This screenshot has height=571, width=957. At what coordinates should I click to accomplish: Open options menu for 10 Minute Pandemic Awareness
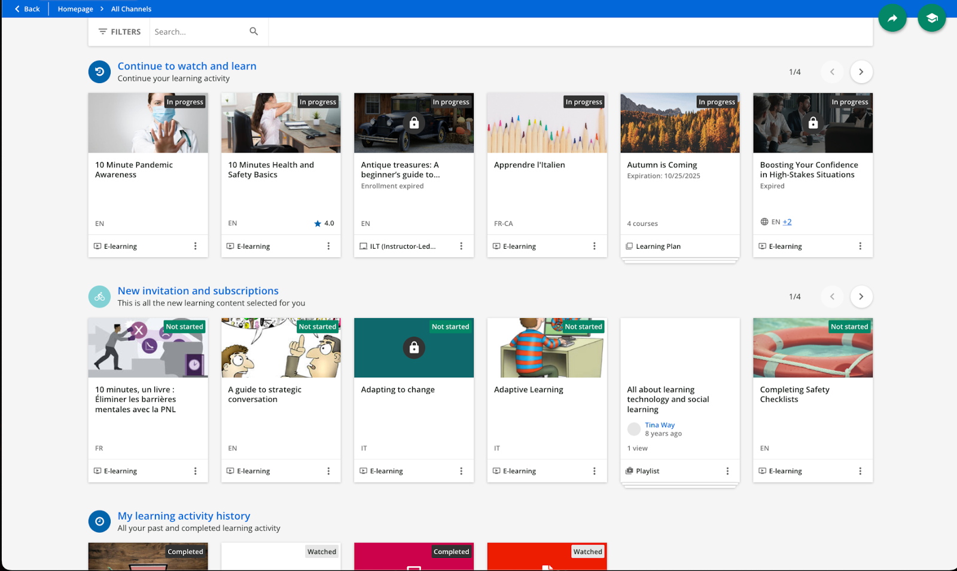click(x=196, y=246)
